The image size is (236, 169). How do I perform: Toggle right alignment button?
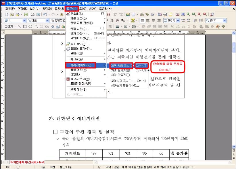pyautogui.click(x=159, y=20)
